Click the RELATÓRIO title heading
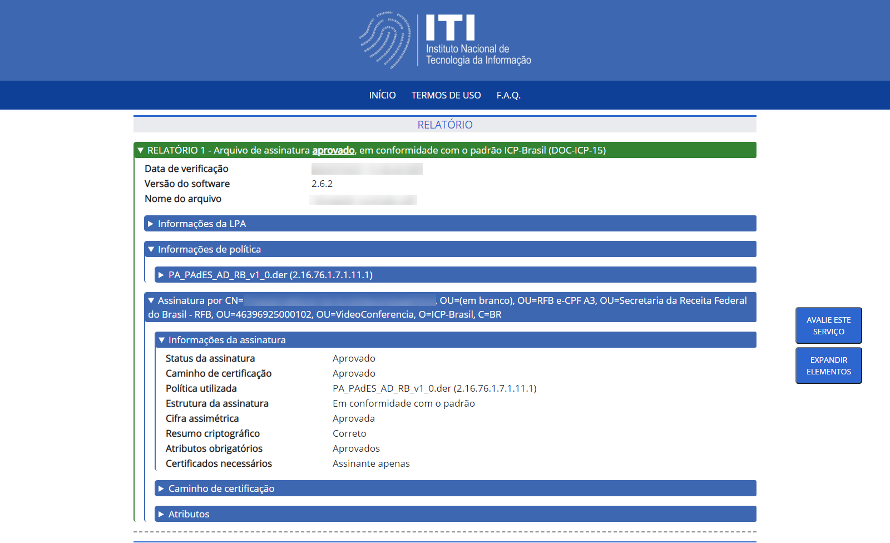 445,125
